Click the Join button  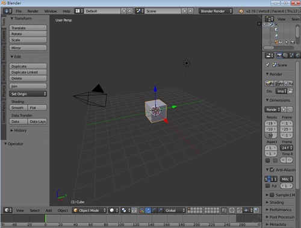[x=28, y=86]
